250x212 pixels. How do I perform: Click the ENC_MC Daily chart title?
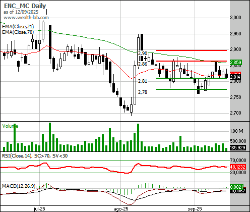[x=25, y=6]
